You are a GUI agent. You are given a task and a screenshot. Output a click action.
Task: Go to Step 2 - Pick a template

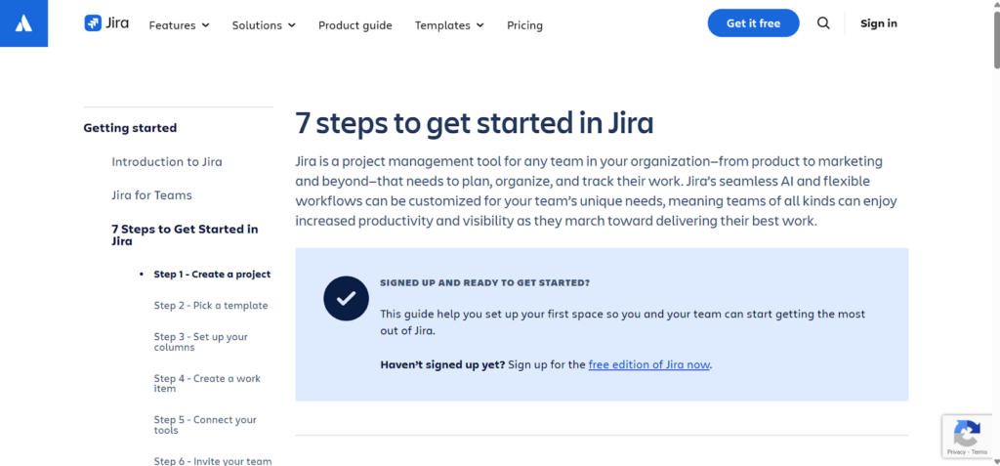(x=210, y=306)
